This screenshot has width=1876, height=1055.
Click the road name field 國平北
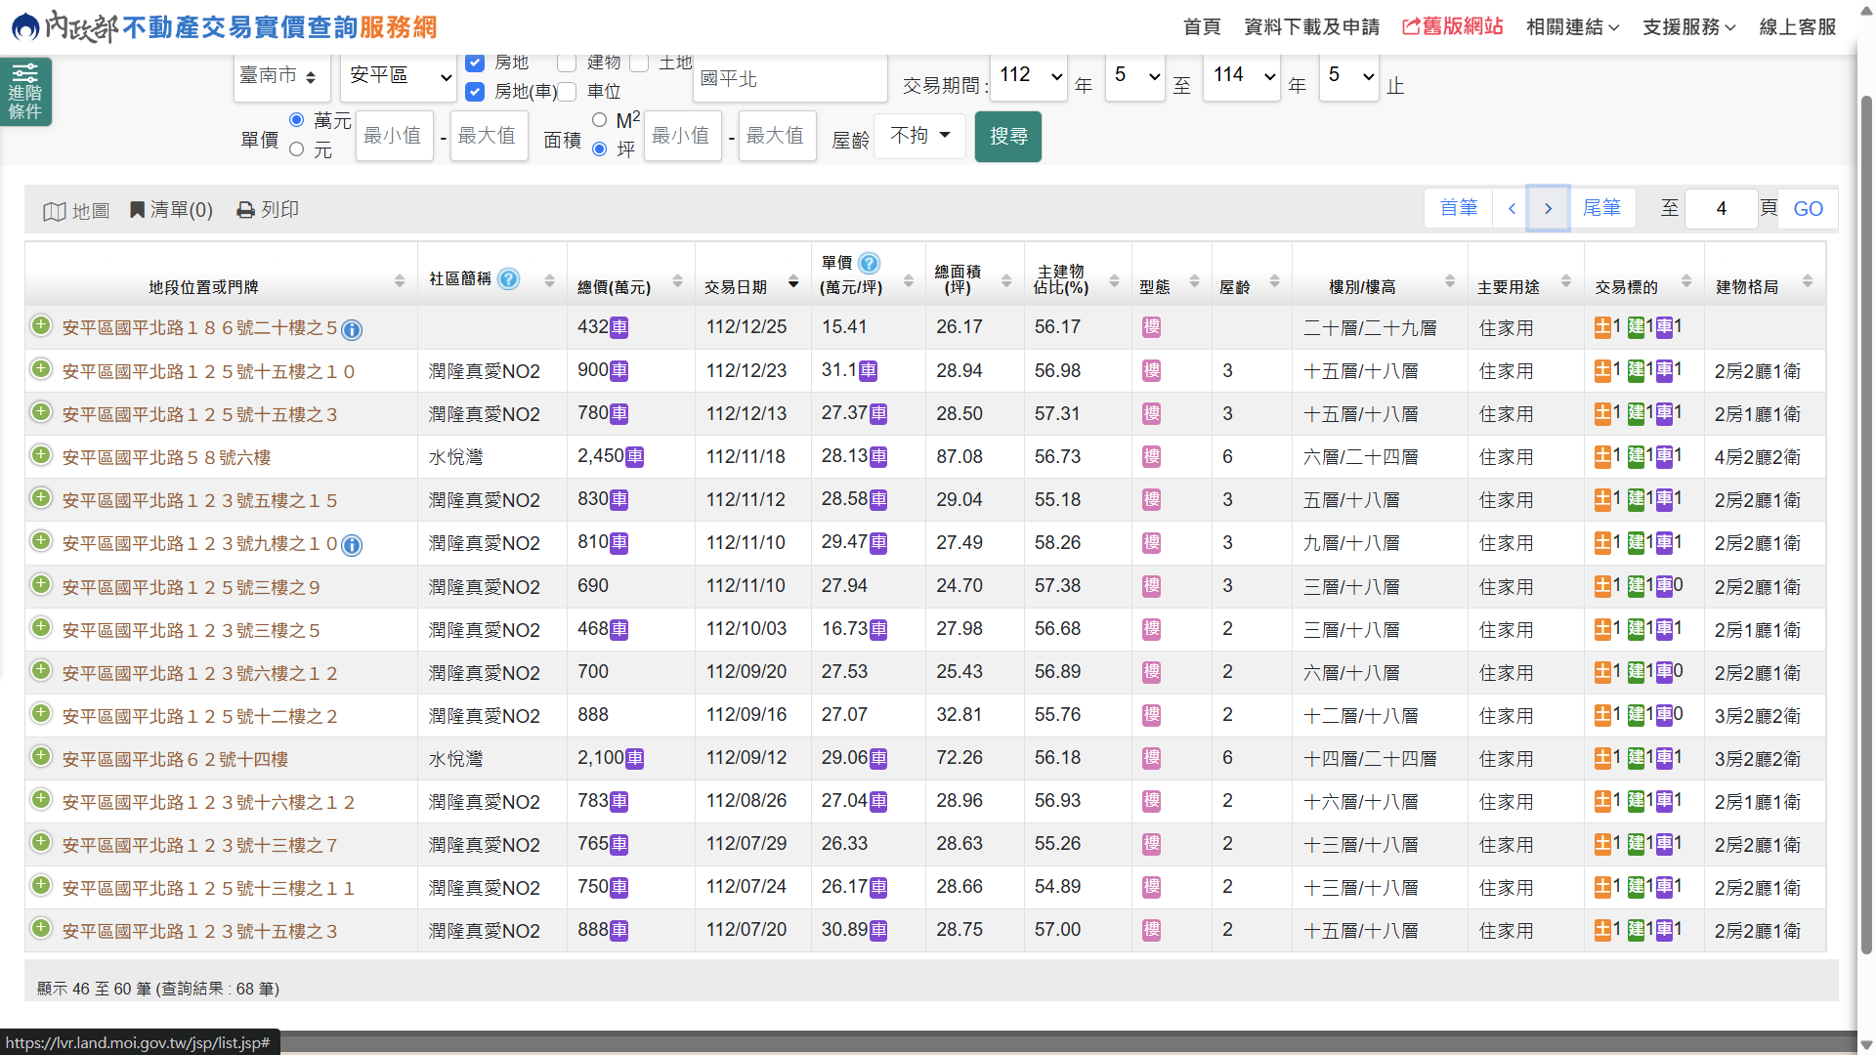click(x=790, y=78)
